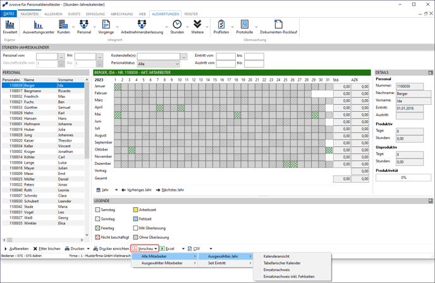
Task: Open the Erweitert ribbon icon
Action: click(10, 27)
